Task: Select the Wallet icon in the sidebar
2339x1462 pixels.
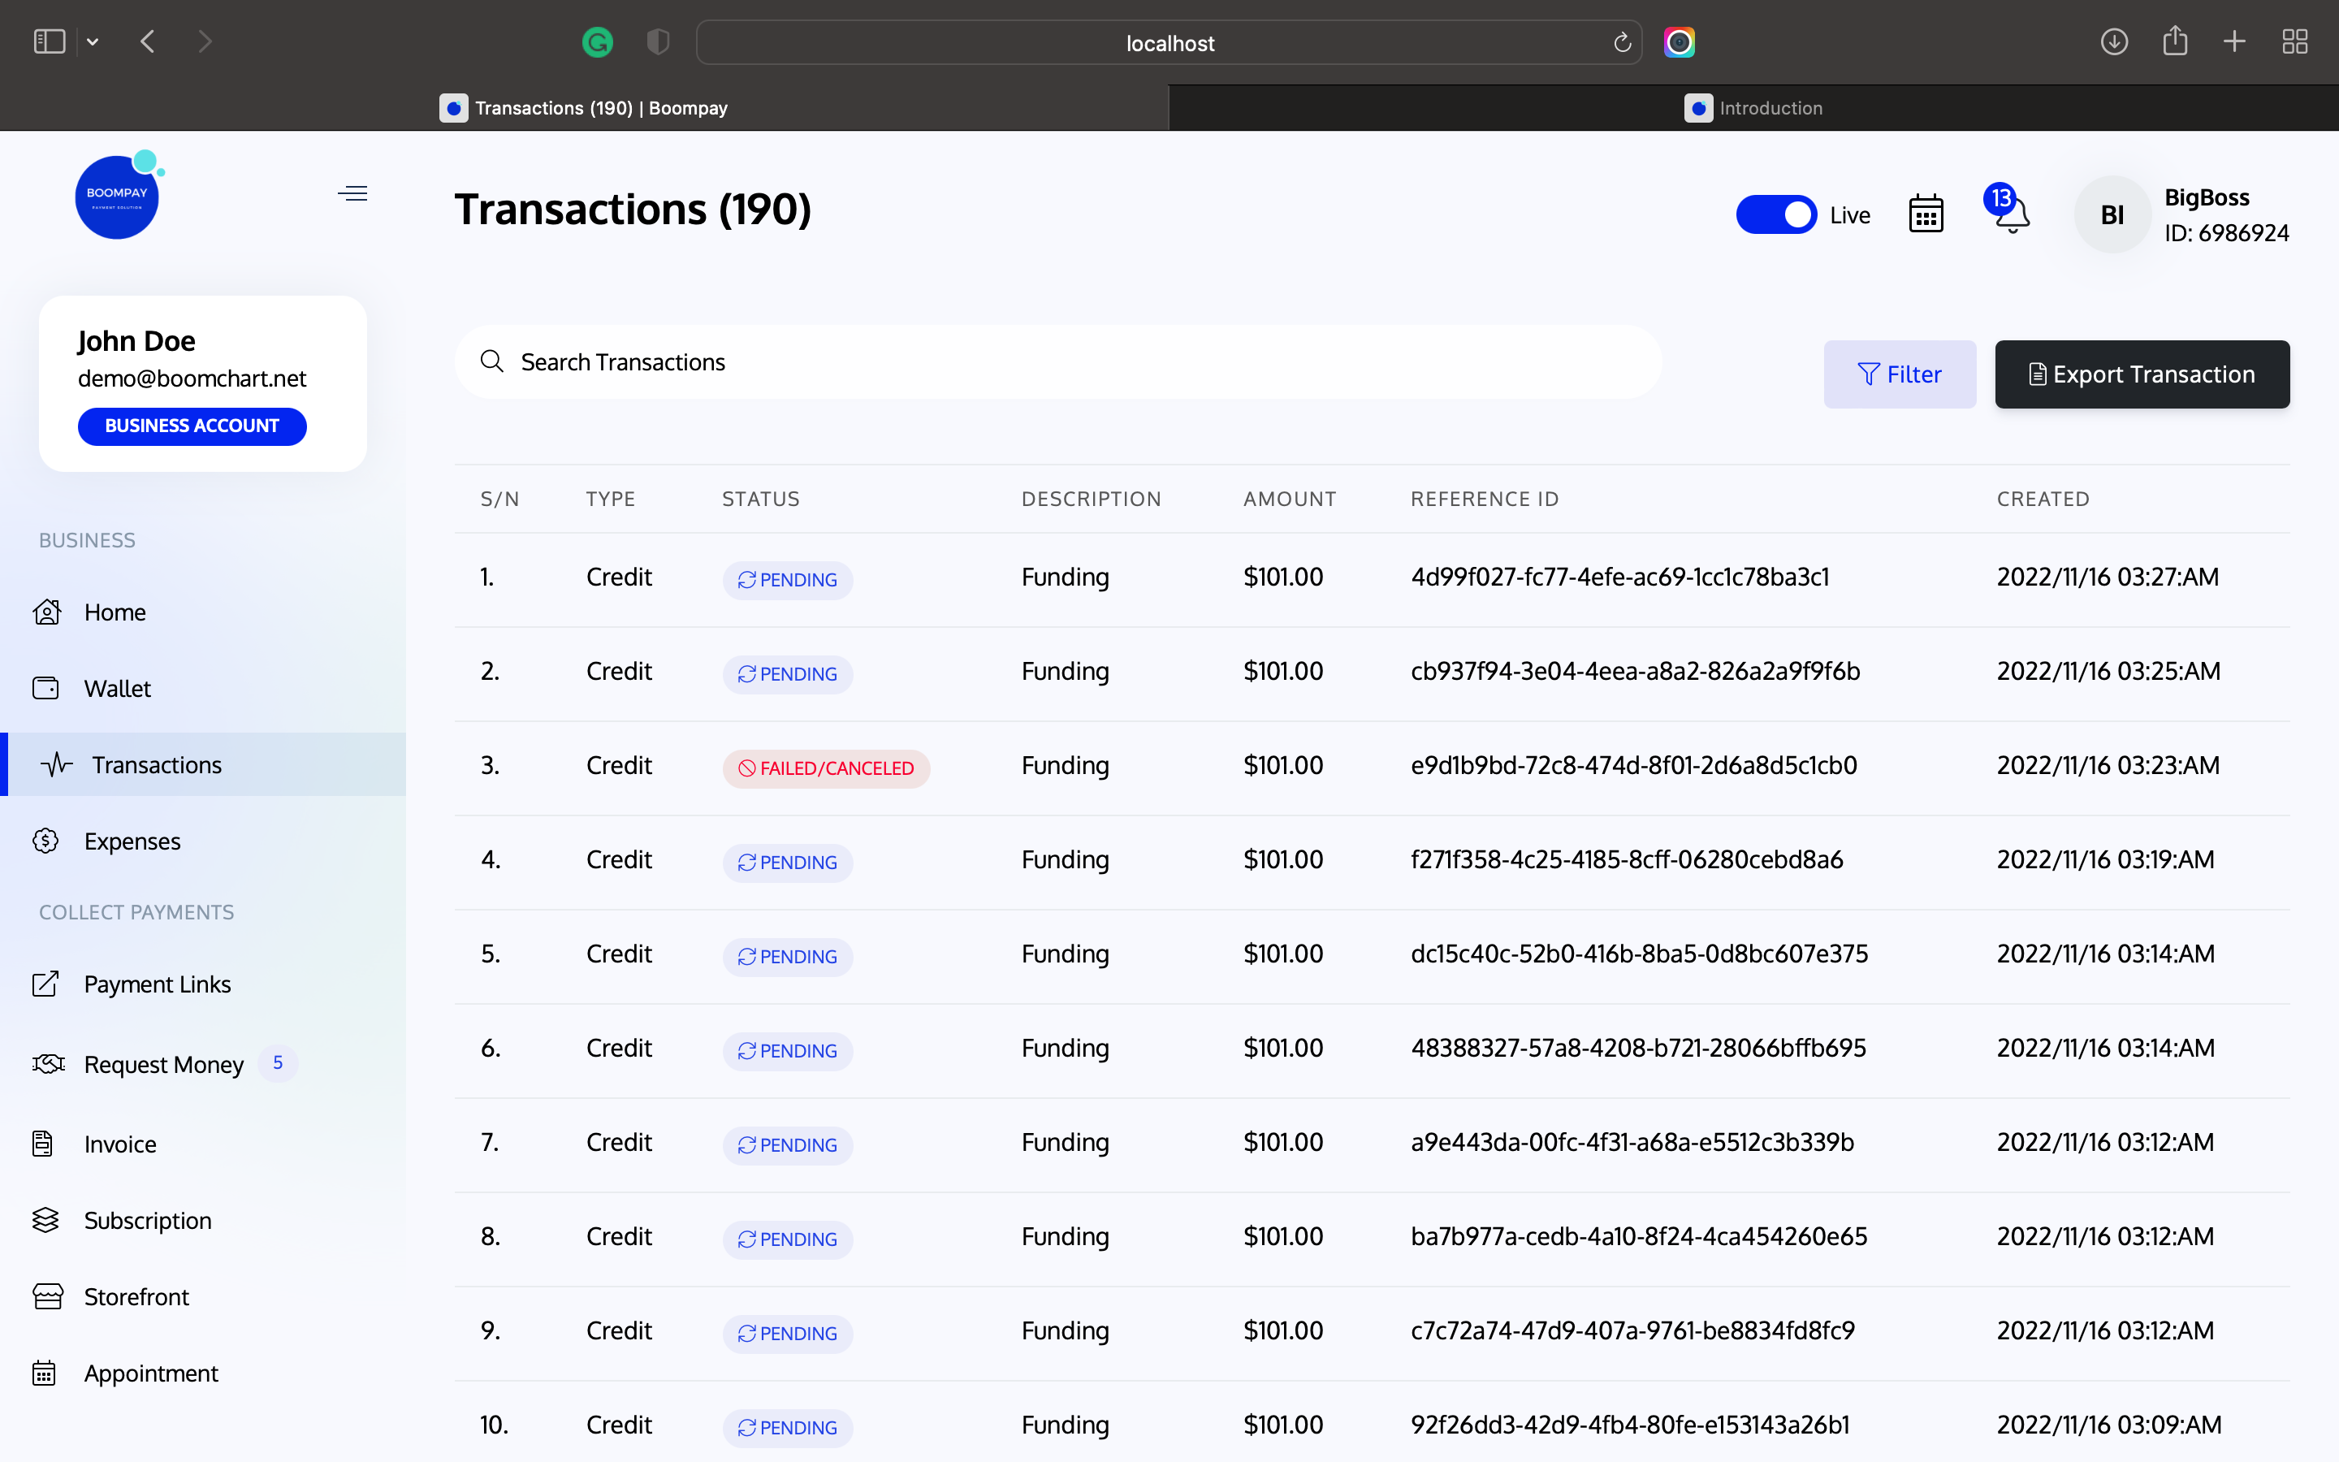Action: tap(47, 689)
